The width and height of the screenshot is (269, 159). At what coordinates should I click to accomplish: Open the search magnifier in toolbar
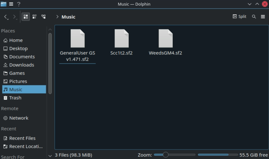pyautogui.click(x=254, y=16)
